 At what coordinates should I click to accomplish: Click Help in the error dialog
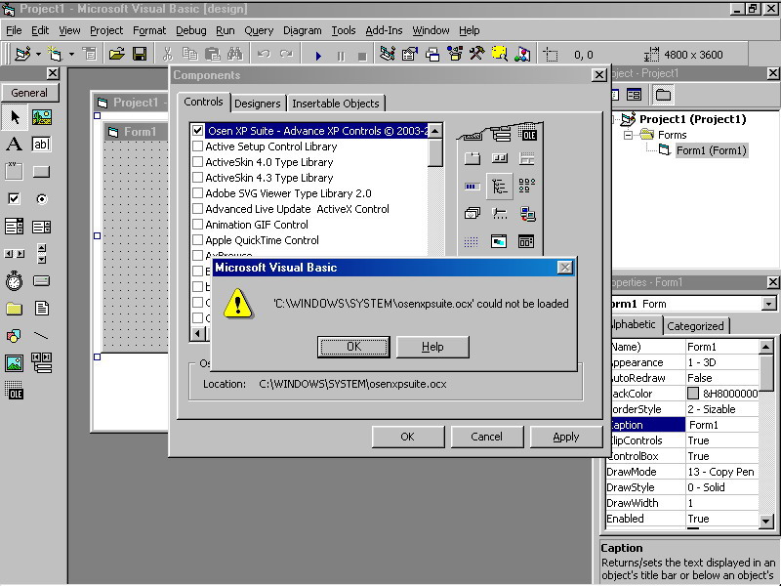coord(432,347)
